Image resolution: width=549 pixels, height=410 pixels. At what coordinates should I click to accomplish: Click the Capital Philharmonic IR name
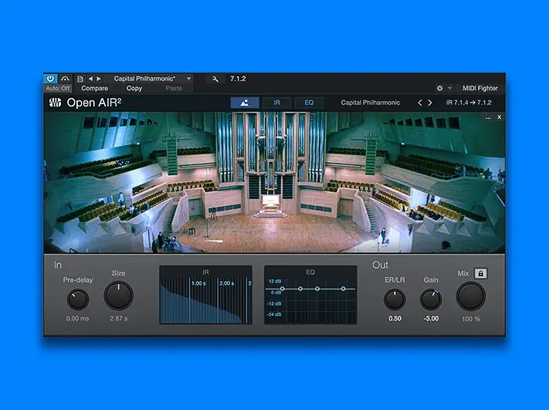coord(370,103)
